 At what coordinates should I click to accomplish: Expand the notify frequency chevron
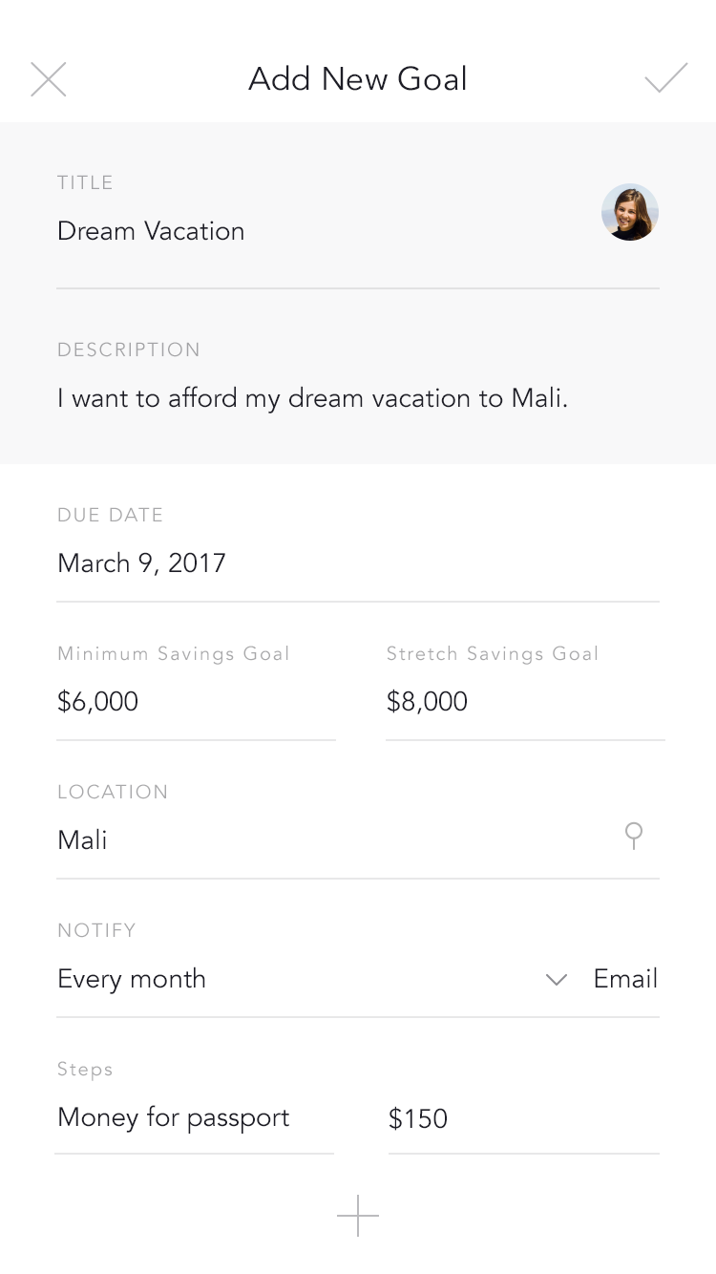point(557,980)
